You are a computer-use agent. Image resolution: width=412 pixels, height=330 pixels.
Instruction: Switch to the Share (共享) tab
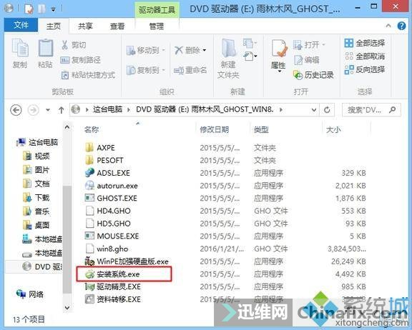click(85, 26)
